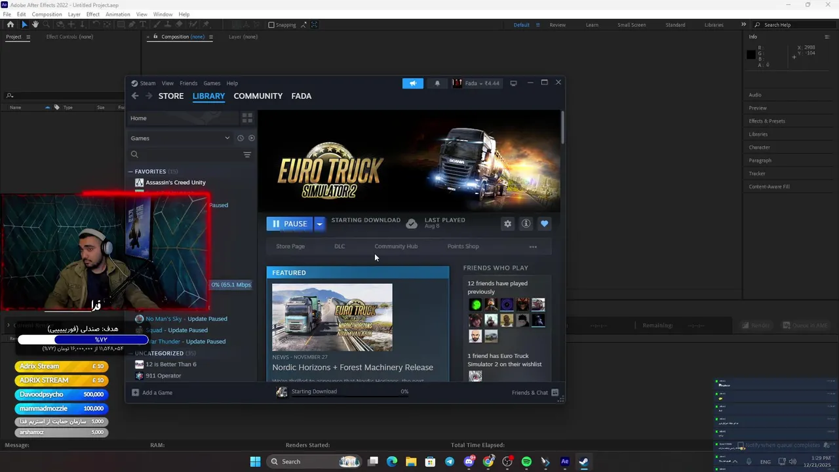This screenshot has height=472, width=839.
Task: Click the cloud sync status icon
Action: coord(412,224)
